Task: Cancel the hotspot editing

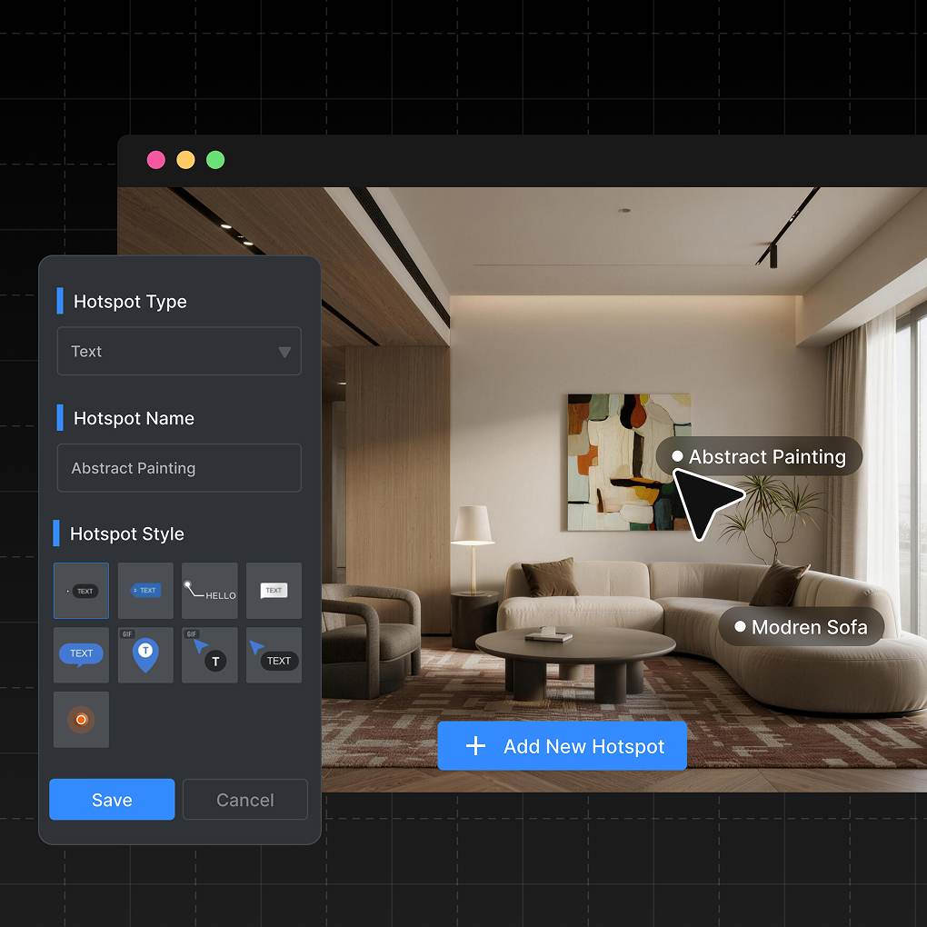Action: tap(245, 800)
